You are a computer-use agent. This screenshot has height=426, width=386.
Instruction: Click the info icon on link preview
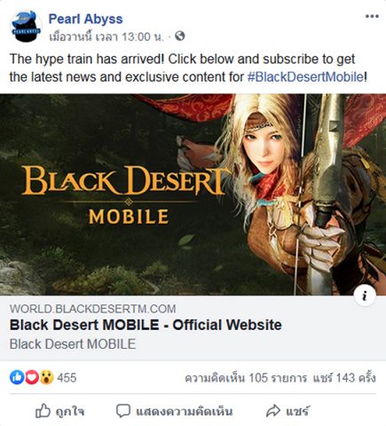[x=365, y=296]
